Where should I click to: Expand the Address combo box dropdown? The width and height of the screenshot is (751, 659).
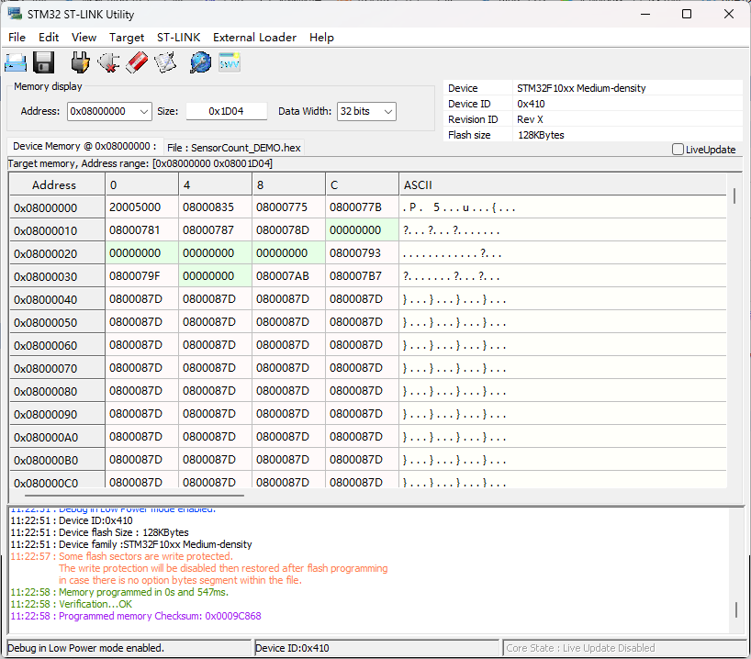coord(144,112)
